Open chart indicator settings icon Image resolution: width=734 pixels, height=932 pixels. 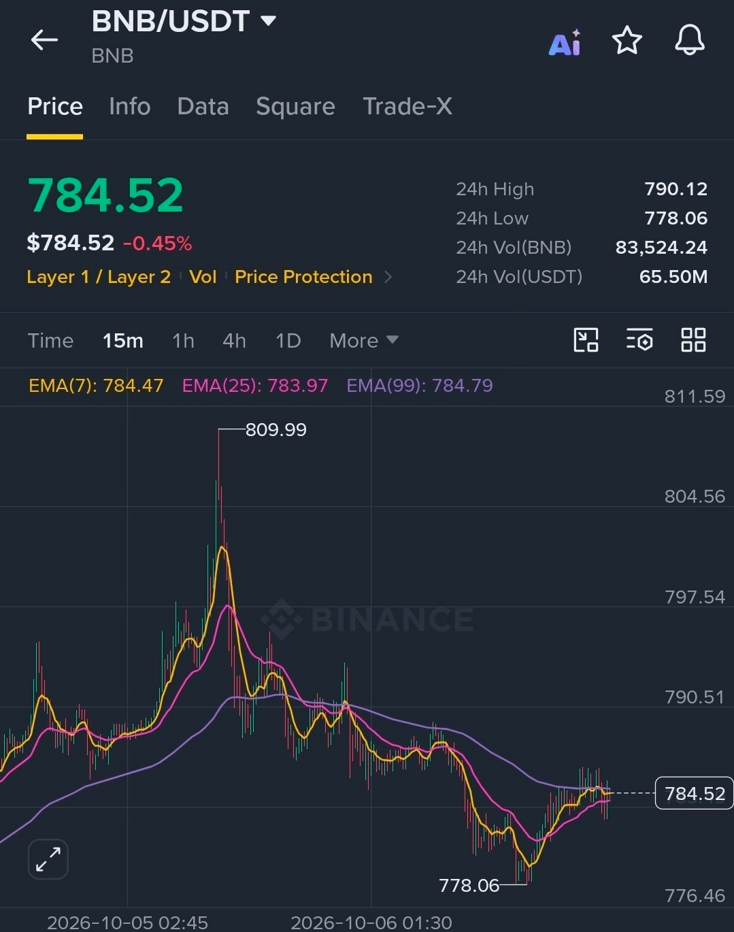point(639,339)
